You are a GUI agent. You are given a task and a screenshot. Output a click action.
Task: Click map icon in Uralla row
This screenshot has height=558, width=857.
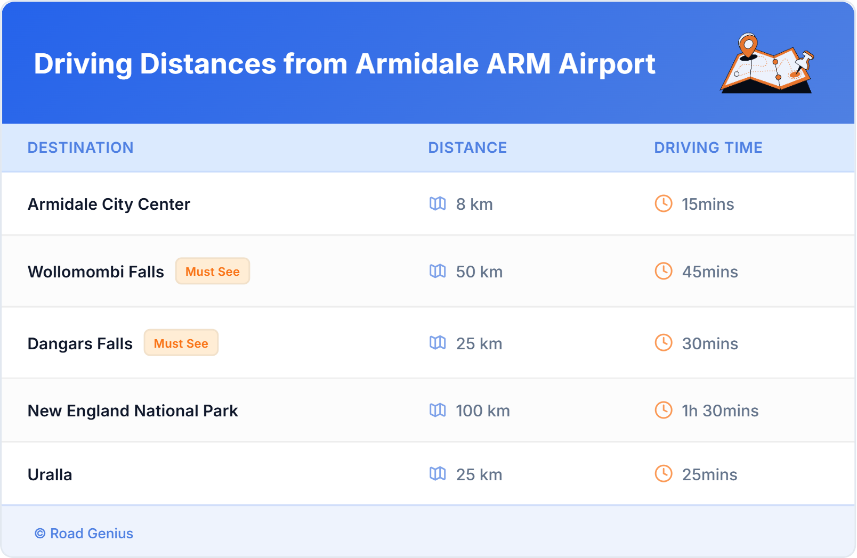pos(438,473)
